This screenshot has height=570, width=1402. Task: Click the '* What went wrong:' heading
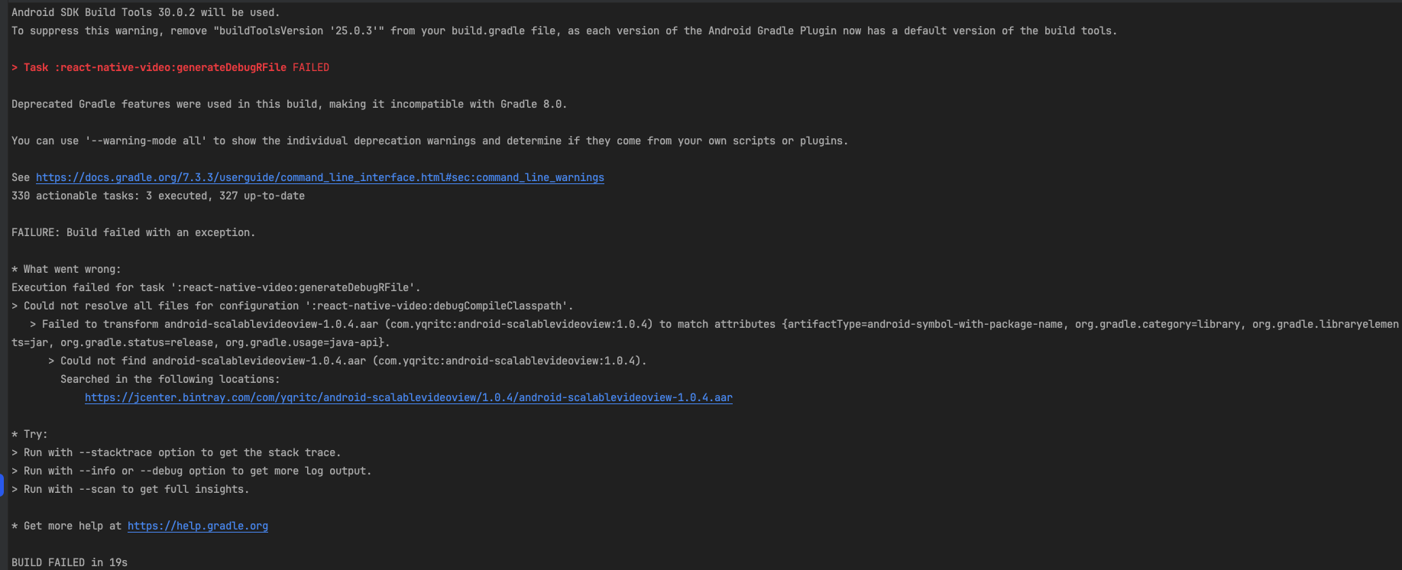[x=66, y=269]
